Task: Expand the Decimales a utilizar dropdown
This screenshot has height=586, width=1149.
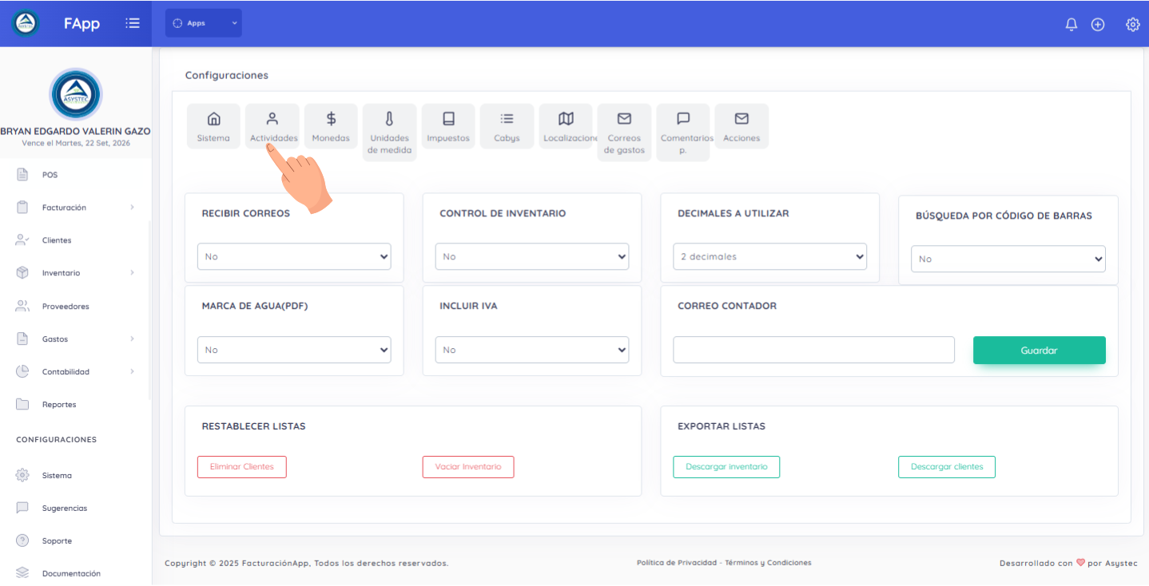Action: [x=769, y=257]
